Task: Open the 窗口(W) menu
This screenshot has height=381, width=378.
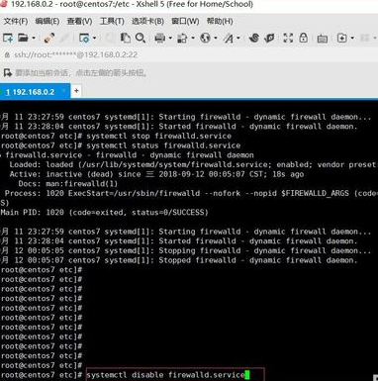Action: tap(185, 22)
